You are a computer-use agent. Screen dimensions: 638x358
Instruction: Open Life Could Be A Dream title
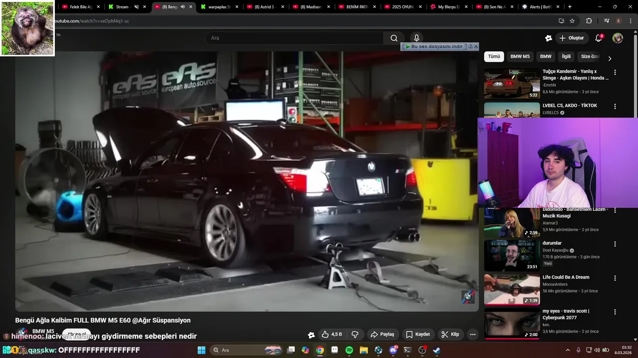[566, 277]
